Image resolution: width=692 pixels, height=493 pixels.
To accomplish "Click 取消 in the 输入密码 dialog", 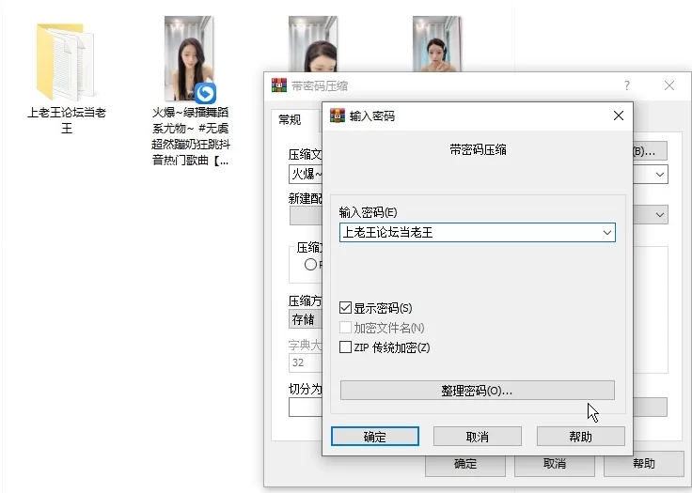I will 477,437.
